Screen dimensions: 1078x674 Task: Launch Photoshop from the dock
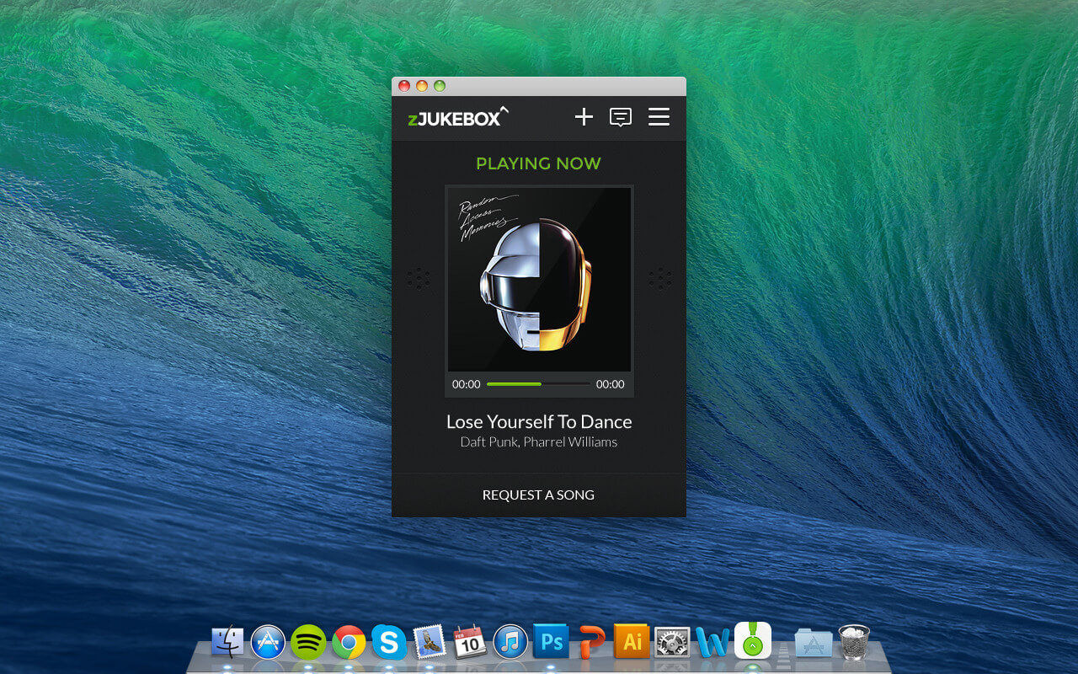pyautogui.click(x=551, y=643)
